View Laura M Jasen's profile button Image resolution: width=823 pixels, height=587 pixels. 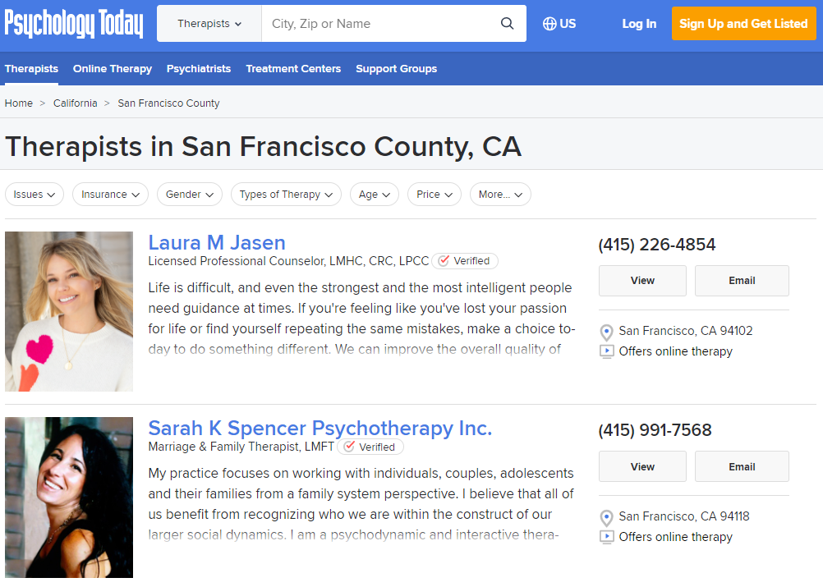point(642,281)
